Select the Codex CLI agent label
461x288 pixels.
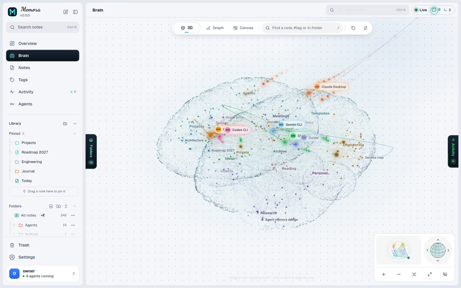click(237, 130)
